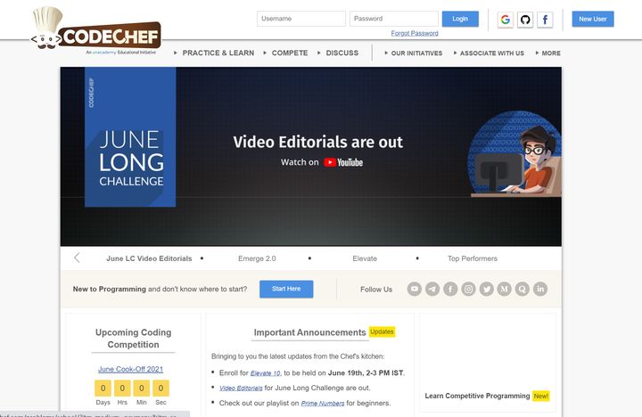Open the Medium follow icon
This screenshot has height=417, width=642.
pyautogui.click(x=504, y=289)
